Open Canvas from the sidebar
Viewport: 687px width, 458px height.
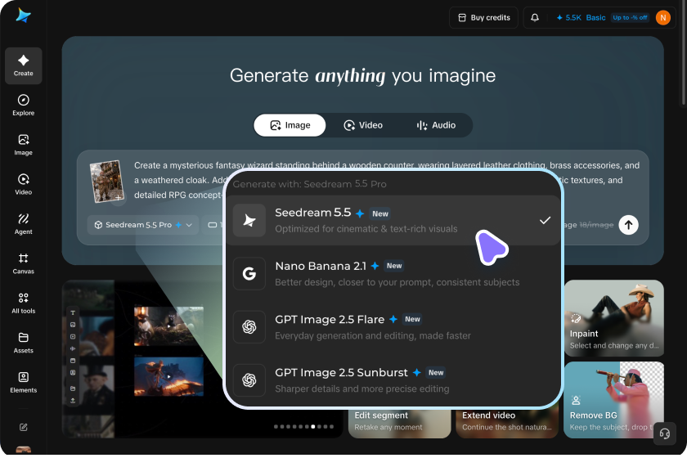[23, 263]
